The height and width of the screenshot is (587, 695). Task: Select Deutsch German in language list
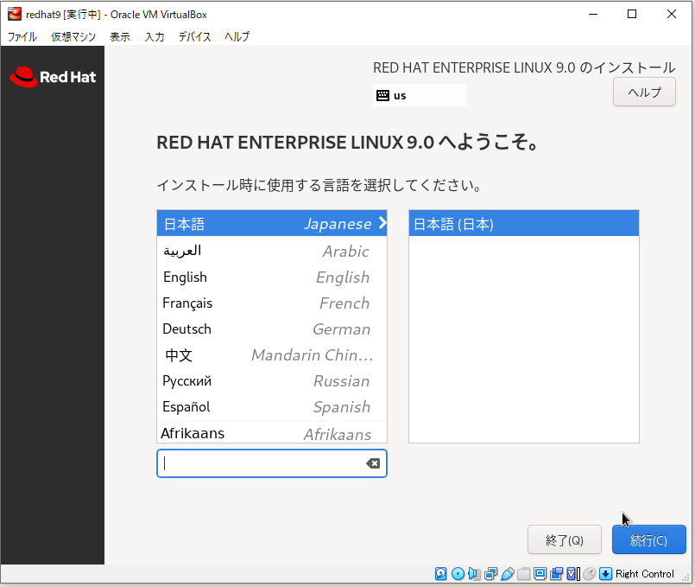pyautogui.click(x=272, y=329)
